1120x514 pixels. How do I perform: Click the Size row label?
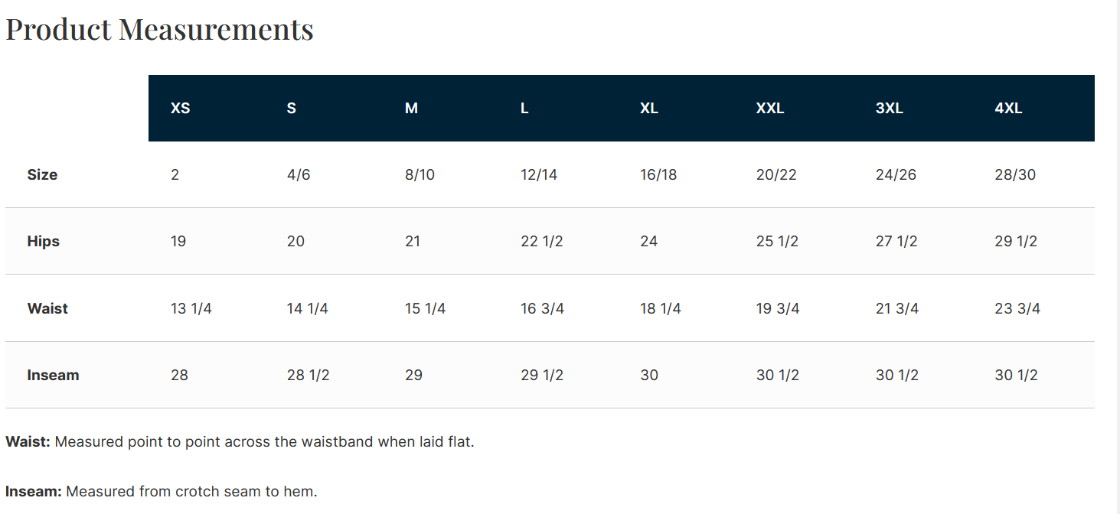42,175
